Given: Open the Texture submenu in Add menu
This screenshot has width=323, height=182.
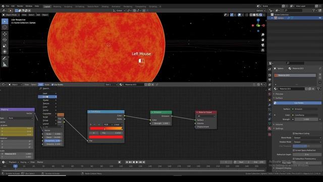Looking at the screenshot, I should click(47, 103).
